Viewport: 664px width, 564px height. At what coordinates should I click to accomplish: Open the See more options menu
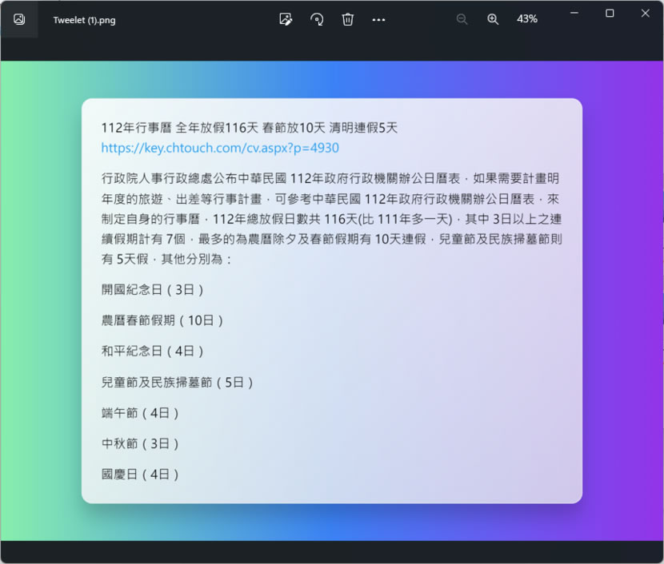click(x=378, y=20)
